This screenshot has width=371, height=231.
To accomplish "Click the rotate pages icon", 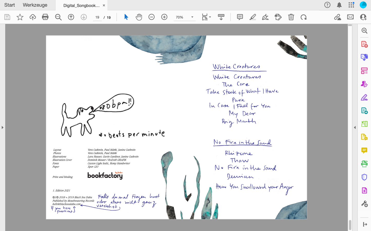I will tap(304, 17).
